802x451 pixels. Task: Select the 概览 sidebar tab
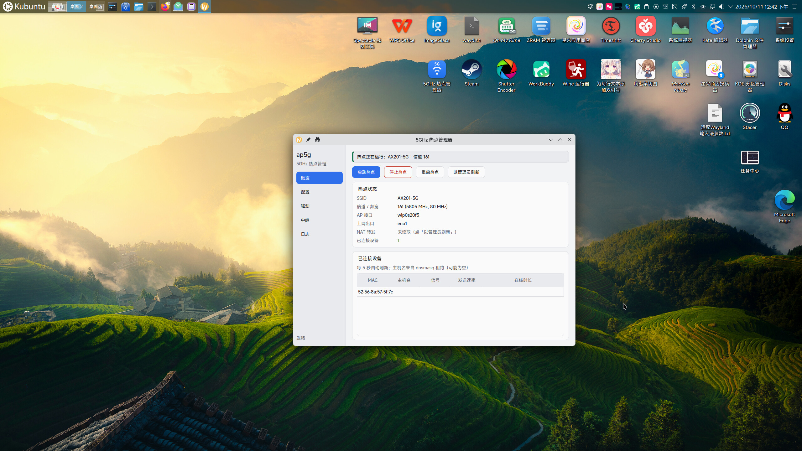pyautogui.click(x=319, y=178)
